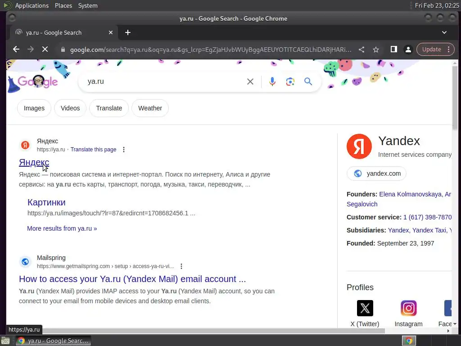Select the Weather filter
The image size is (461, 346).
point(150,108)
